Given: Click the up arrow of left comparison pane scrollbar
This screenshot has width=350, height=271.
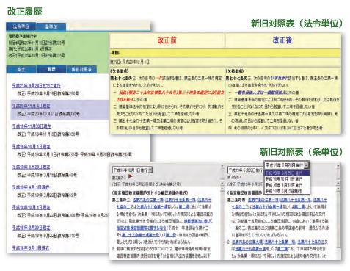Looking at the screenshot, I should 222,166.
